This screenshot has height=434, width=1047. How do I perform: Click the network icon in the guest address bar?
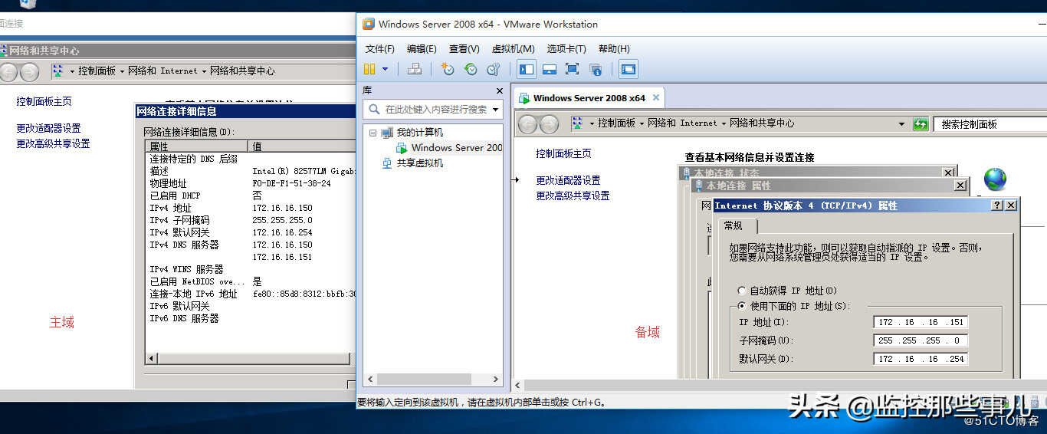pyautogui.click(x=577, y=123)
